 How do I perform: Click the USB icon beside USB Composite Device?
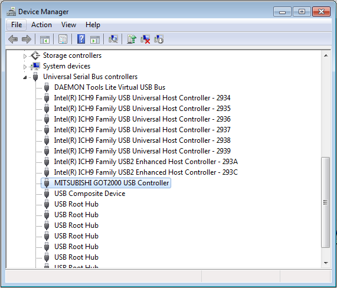click(x=47, y=194)
